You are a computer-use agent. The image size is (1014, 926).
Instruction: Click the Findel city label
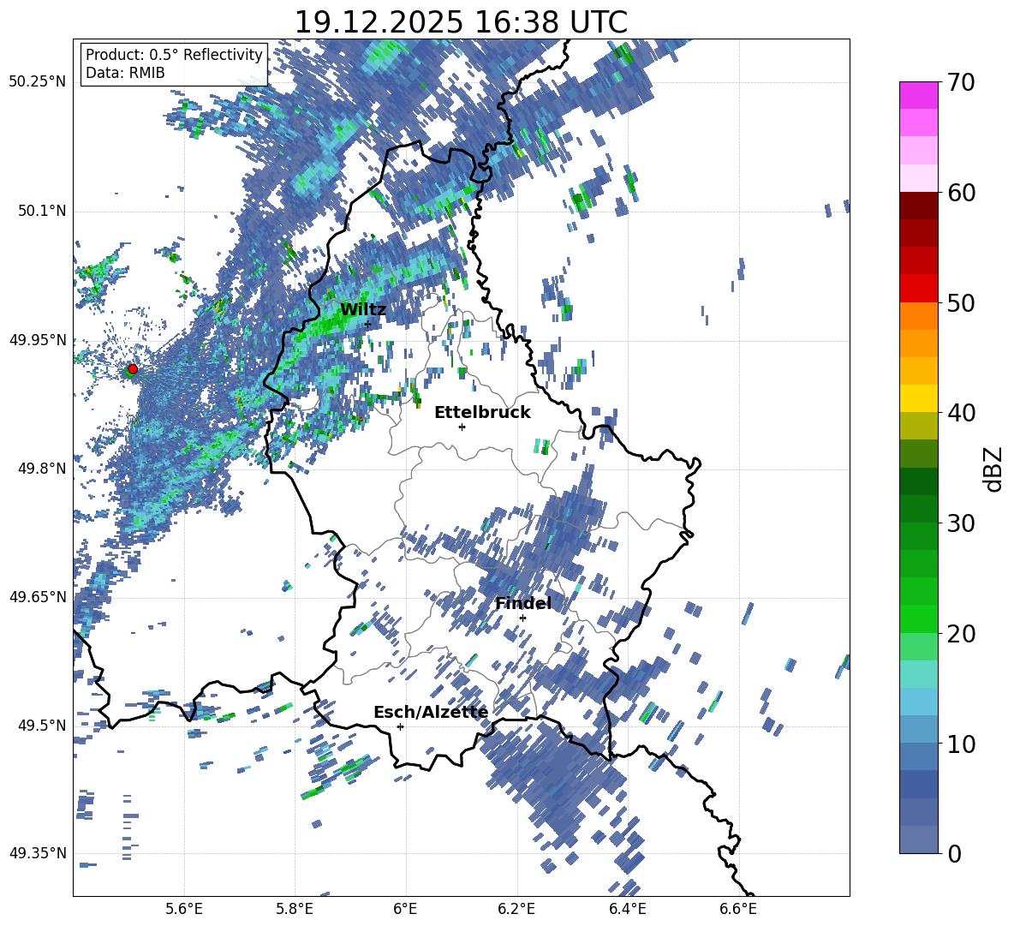click(523, 603)
